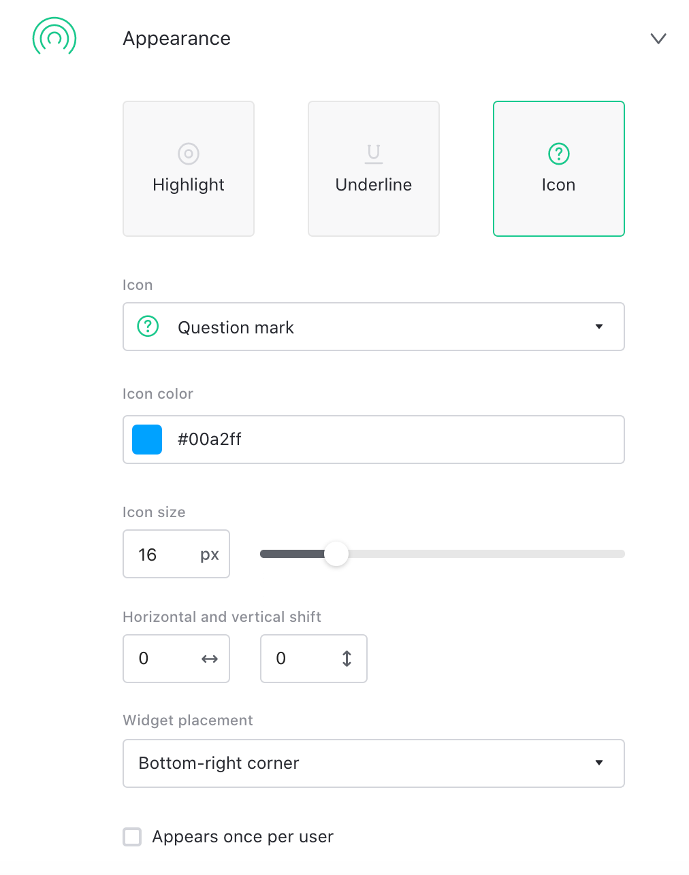Click the Highlight target circle icon
The height and width of the screenshot is (875, 689).
coord(189,154)
